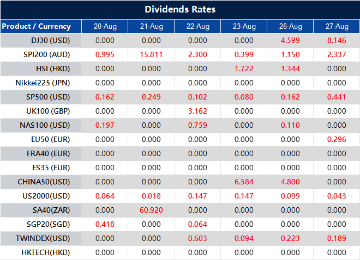The height and width of the screenshot is (260, 360).
Task: Select the 23-Aug column header
Action: point(244,26)
